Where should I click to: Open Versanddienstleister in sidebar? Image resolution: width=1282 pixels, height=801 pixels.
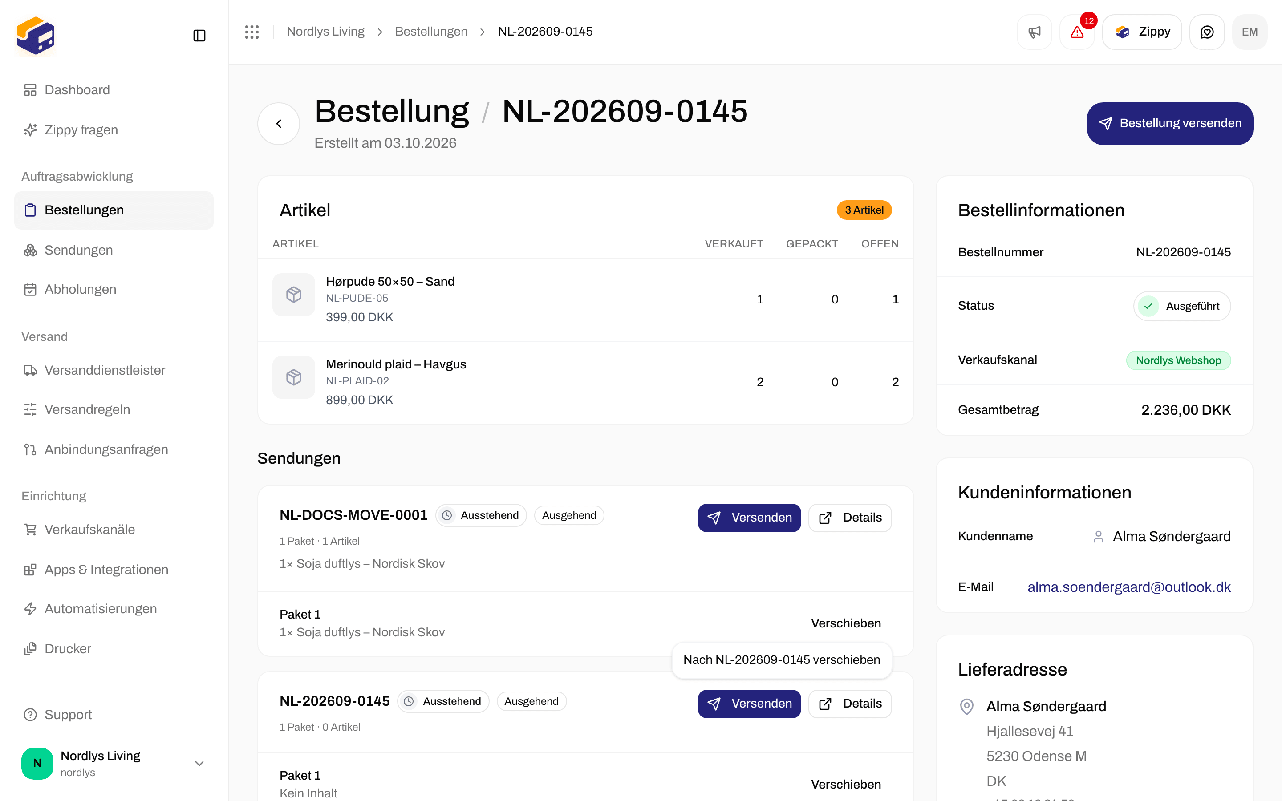(x=114, y=370)
